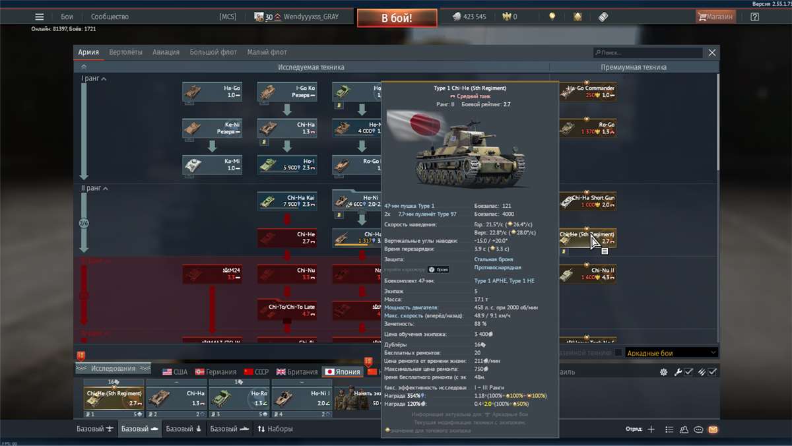Screen dimensions: 792x446
Task: Select crew slot 1 Chi-He (5th Regiment)
Action: 114,398
